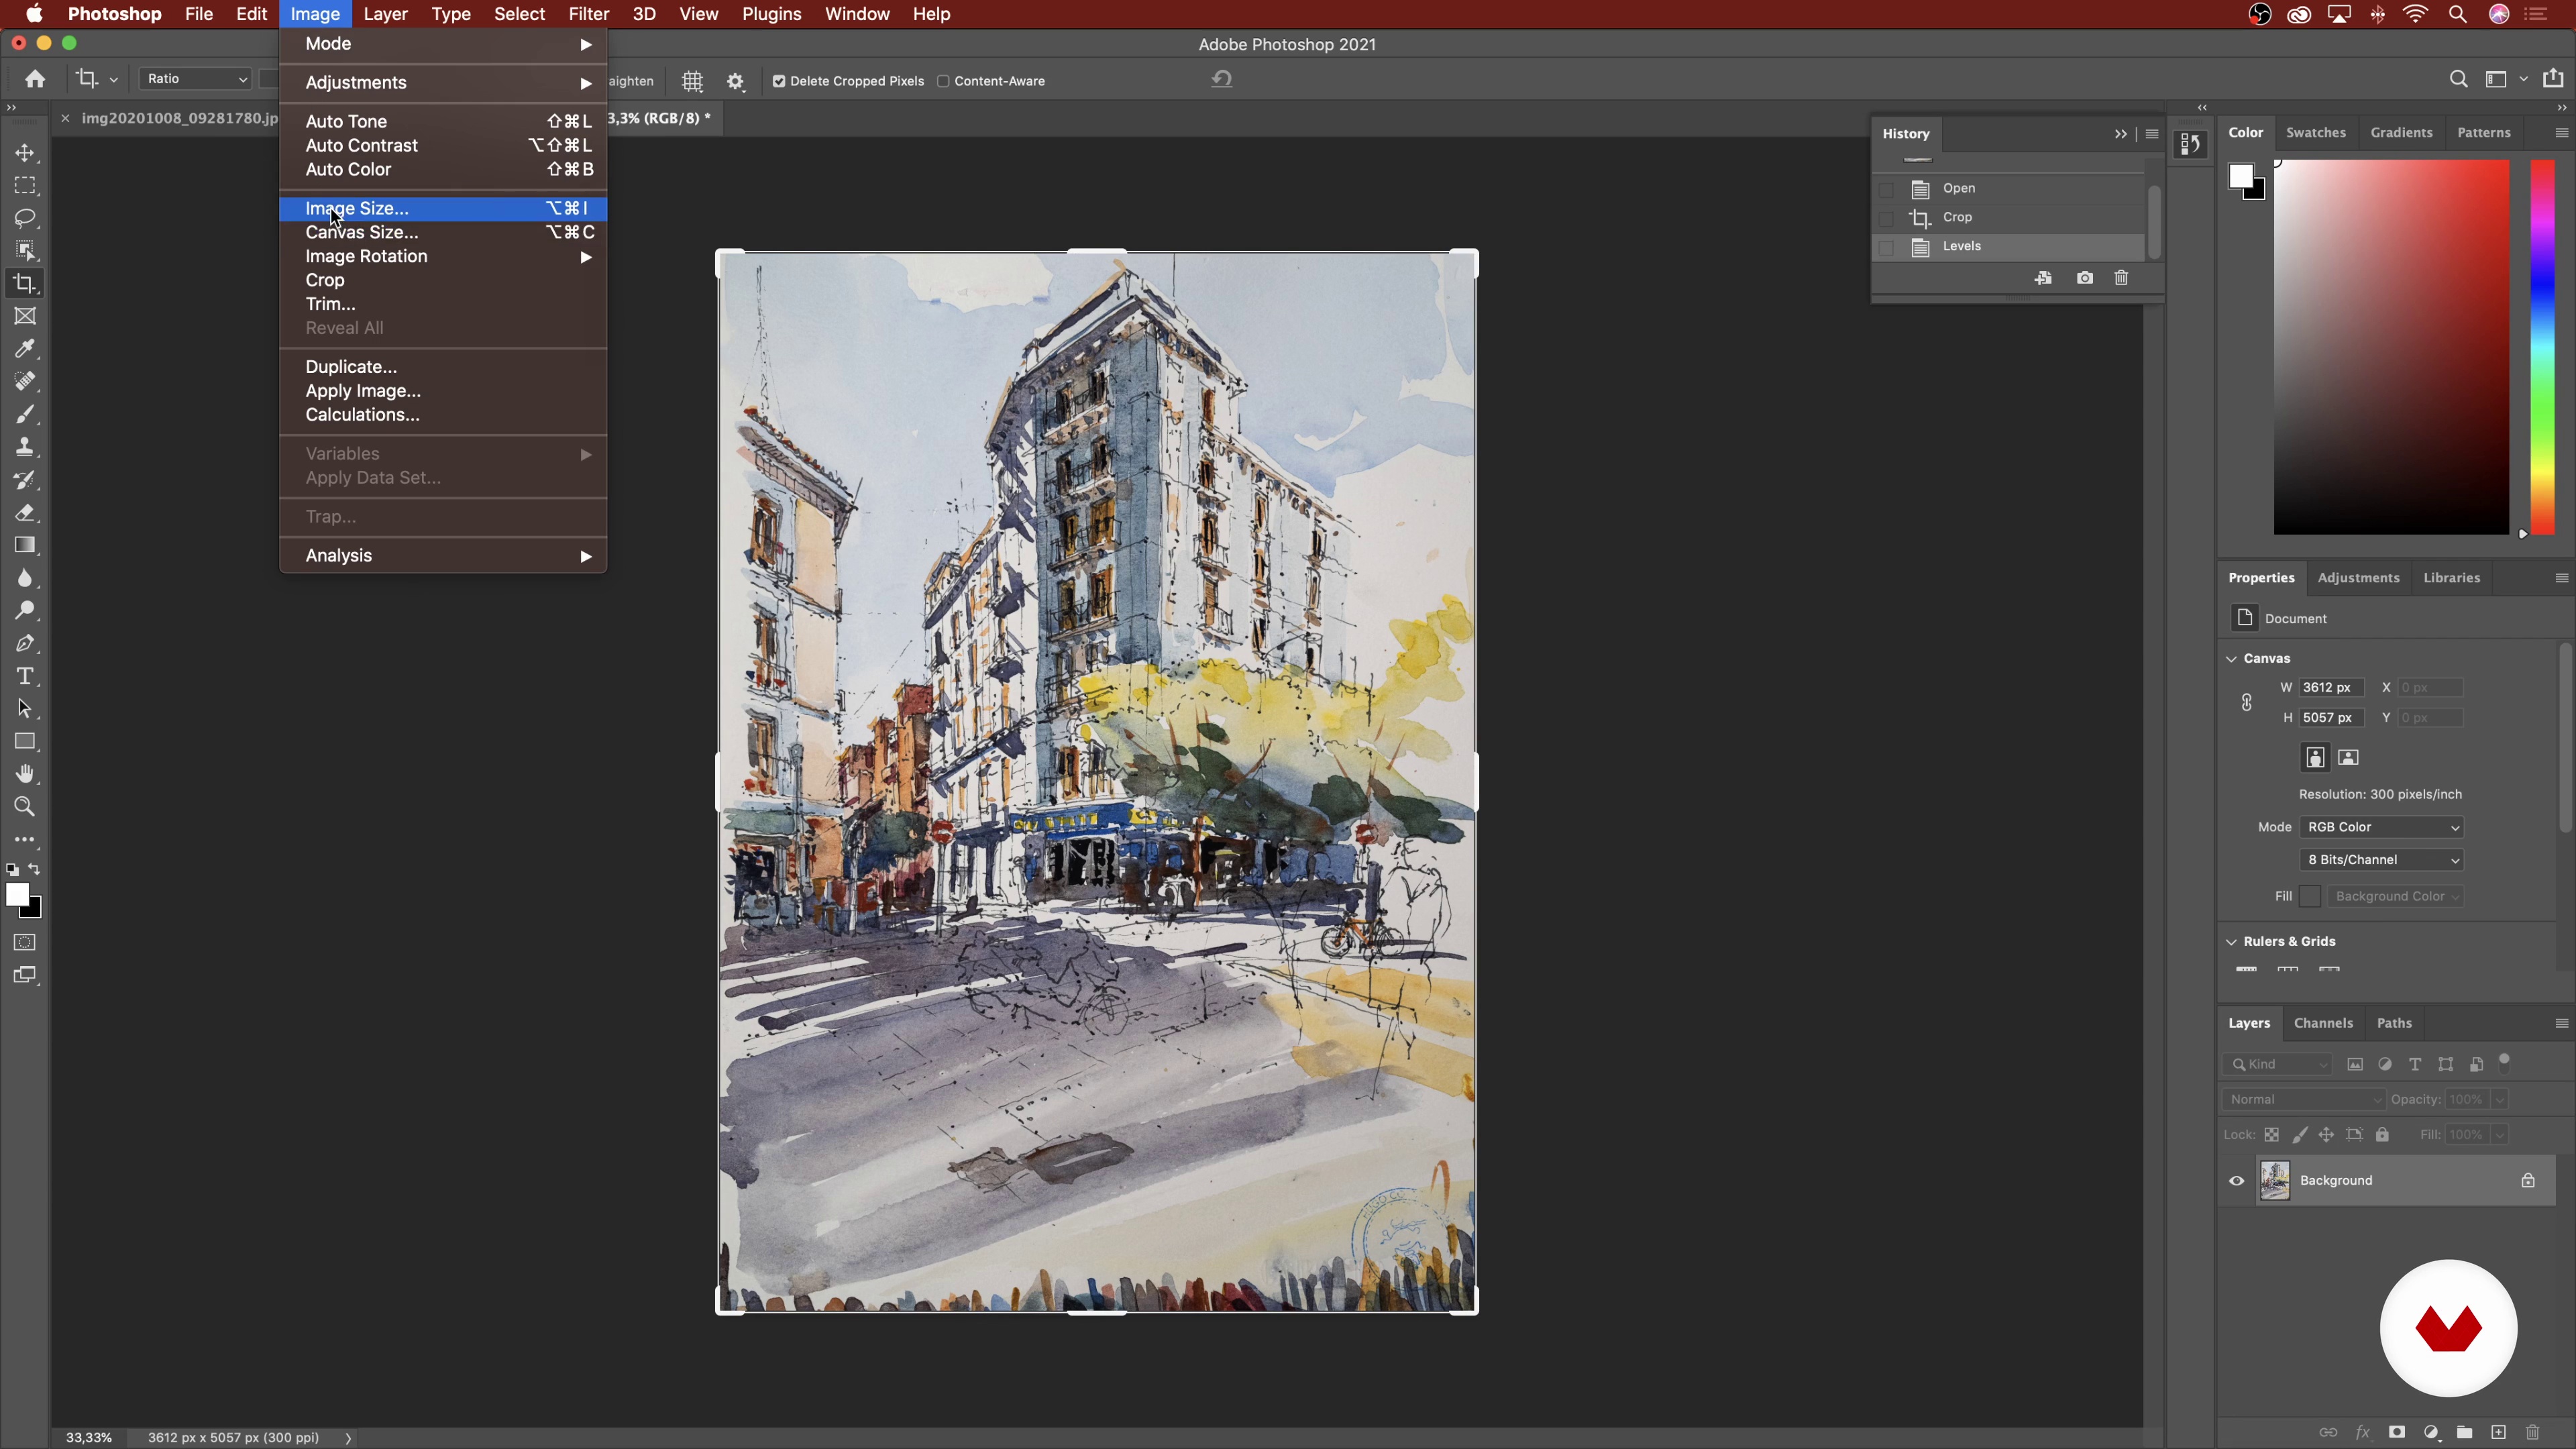Enable Content-Aware checkbox
Viewport: 2576px width, 1449px height.
pos(943,81)
